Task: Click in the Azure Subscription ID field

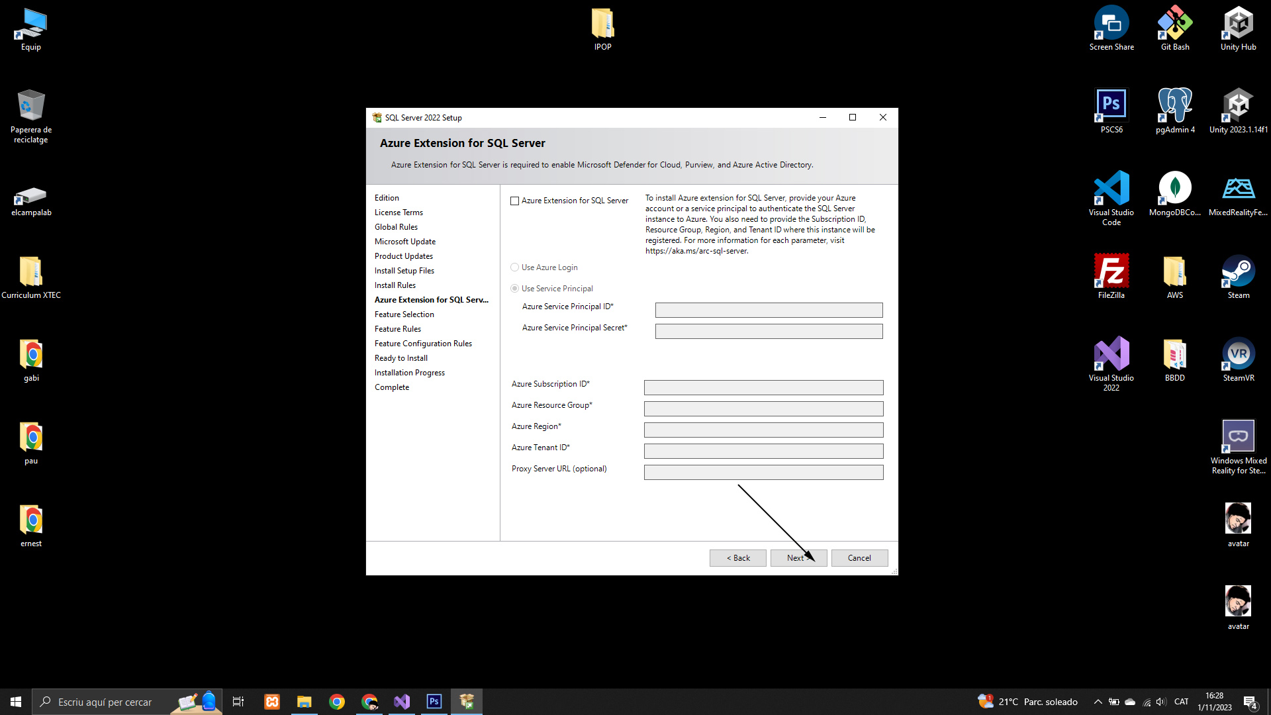Action: tap(763, 387)
